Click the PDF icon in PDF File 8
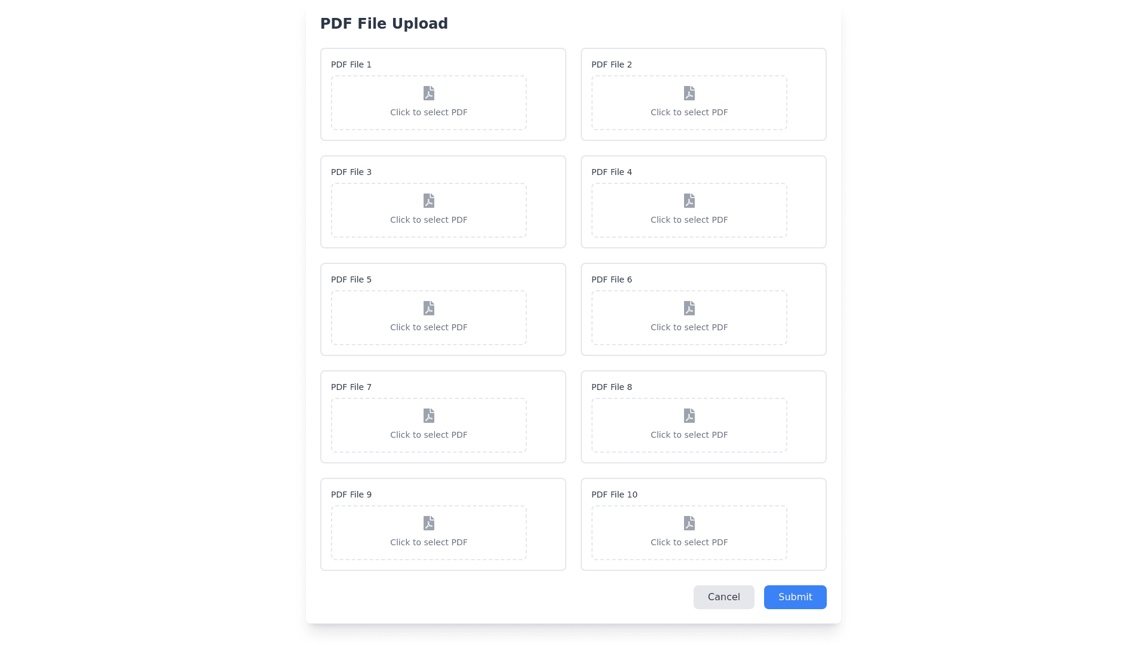Screen dimensions: 1147x645 pyautogui.click(x=689, y=416)
